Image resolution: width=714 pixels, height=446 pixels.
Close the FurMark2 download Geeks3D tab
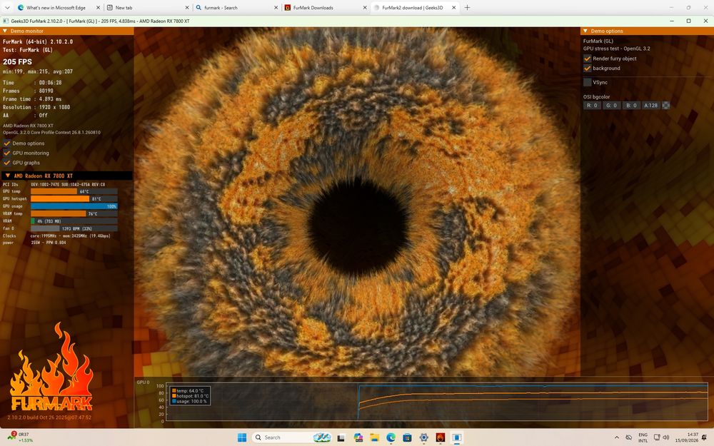tap(453, 8)
